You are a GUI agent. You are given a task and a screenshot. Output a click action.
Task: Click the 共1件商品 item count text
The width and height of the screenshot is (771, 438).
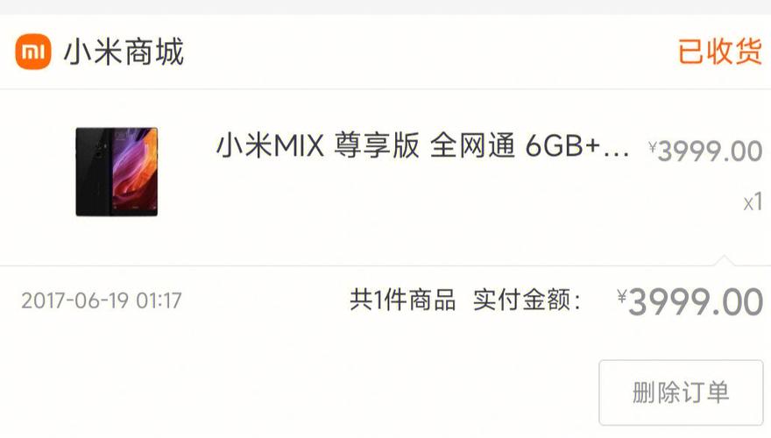[403, 300]
